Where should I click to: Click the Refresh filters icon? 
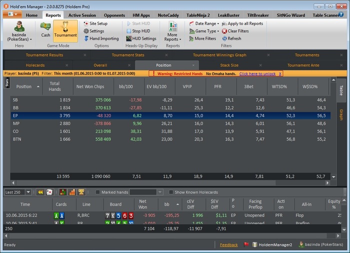[231, 38]
